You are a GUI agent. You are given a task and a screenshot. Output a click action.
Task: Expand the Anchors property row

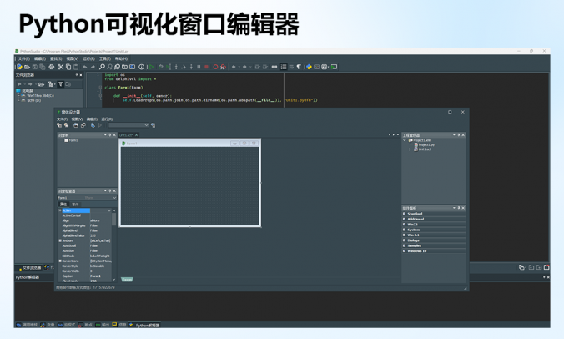pos(60,240)
